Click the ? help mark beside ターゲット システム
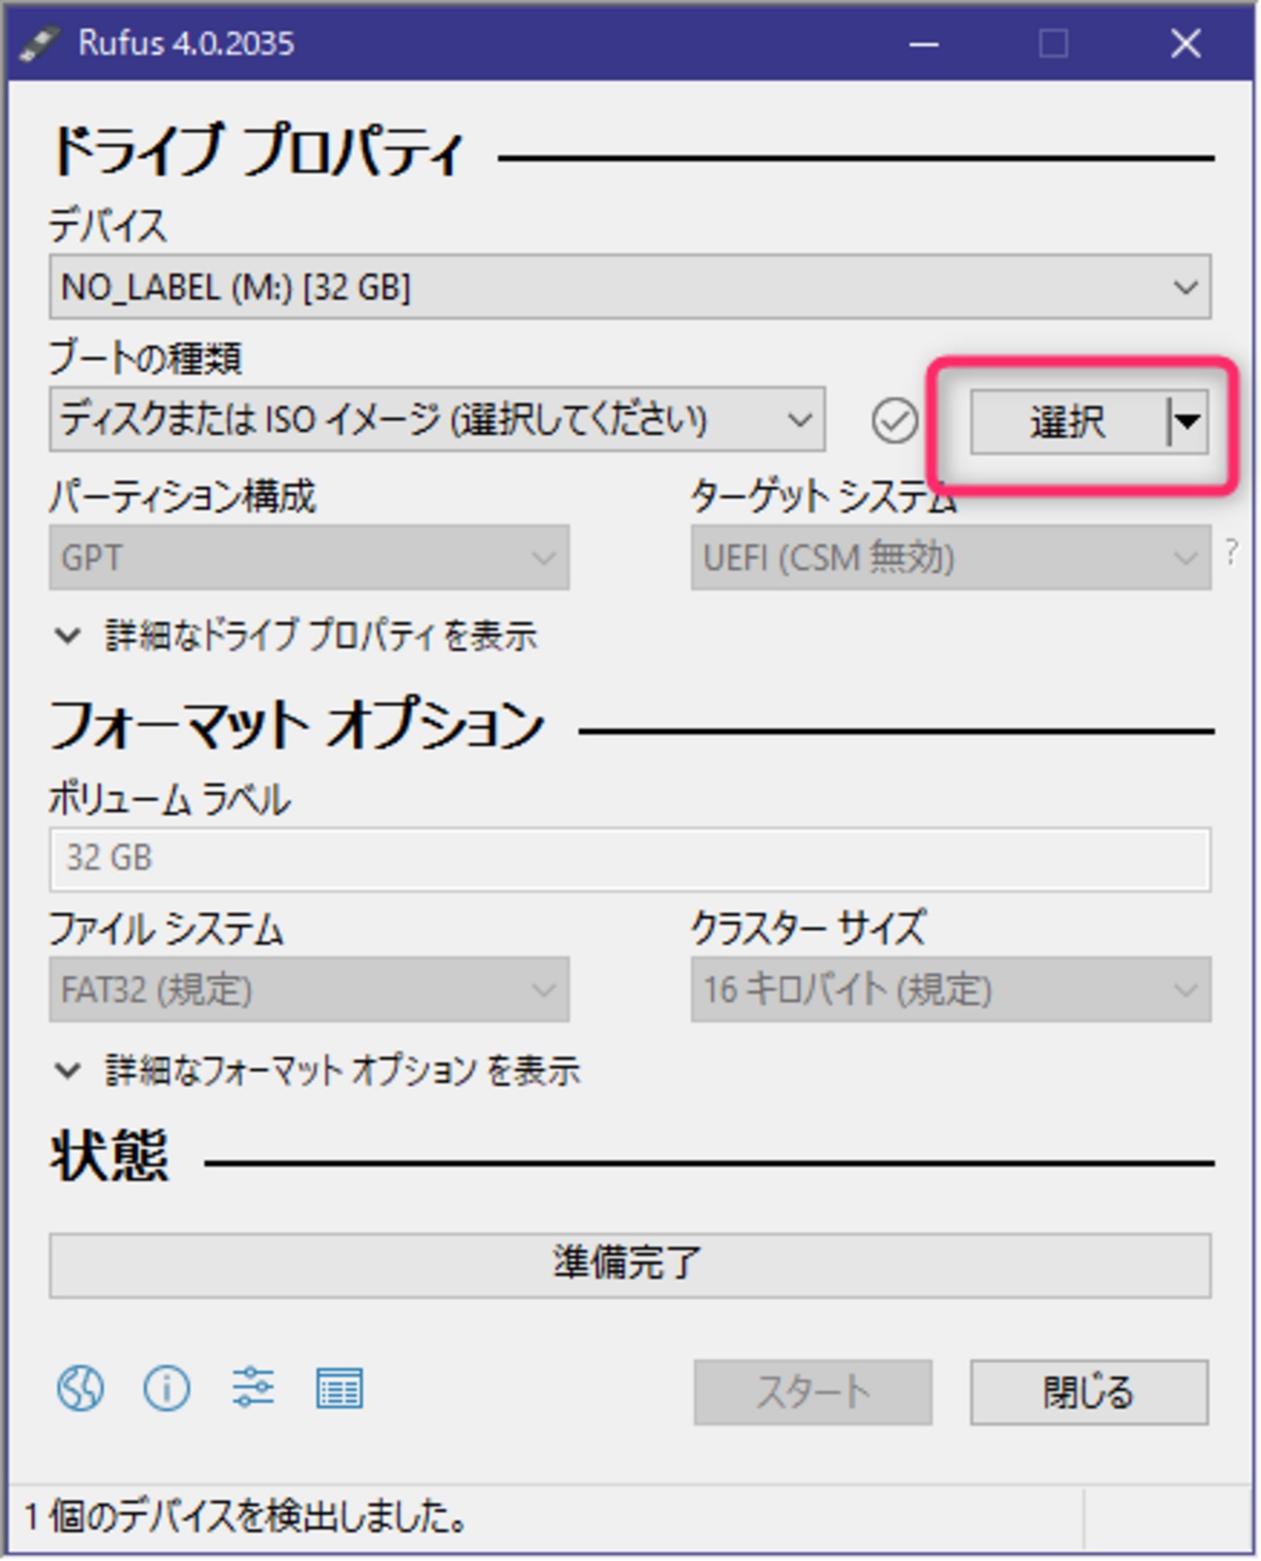This screenshot has width=1261, height=1561. 1232,552
